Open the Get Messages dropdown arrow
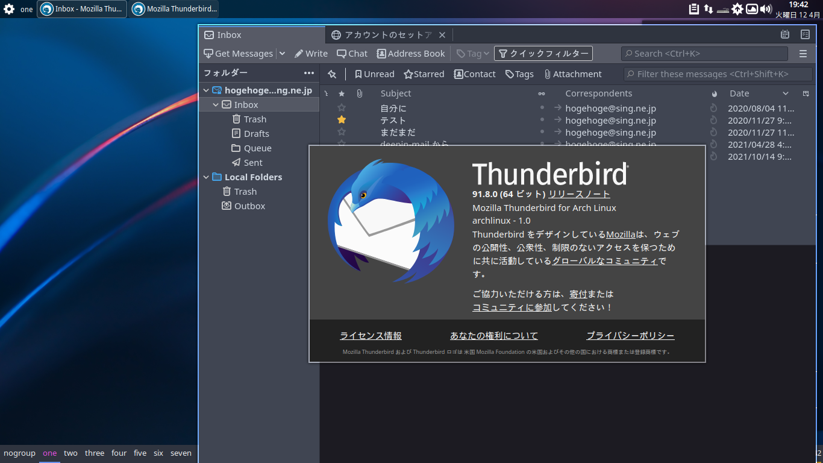Viewport: 823px width, 463px height. click(282, 54)
